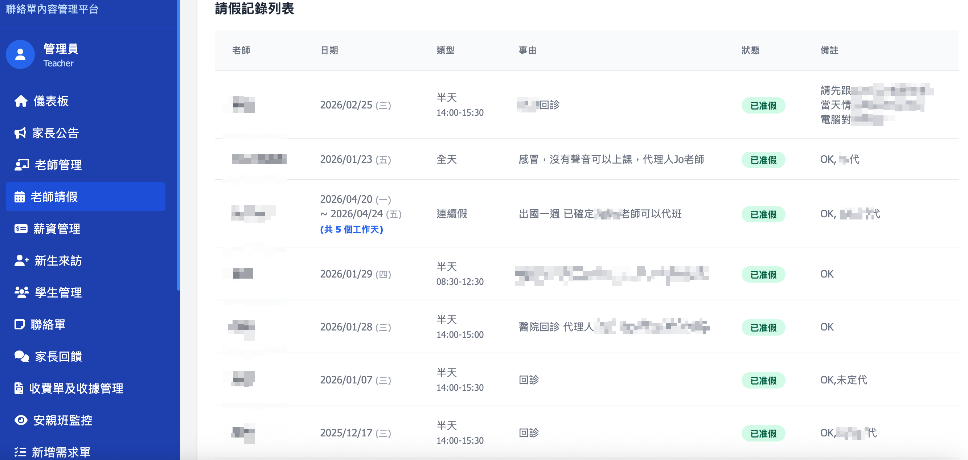The height and width of the screenshot is (460, 968).
Task: Open the 學生管理 menu entry
Action: (86, 293)
